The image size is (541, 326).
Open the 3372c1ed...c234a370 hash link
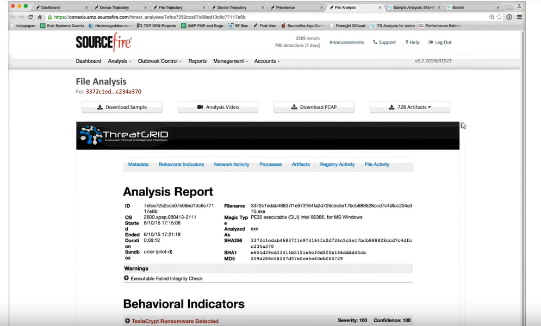(x=114, y=92)
